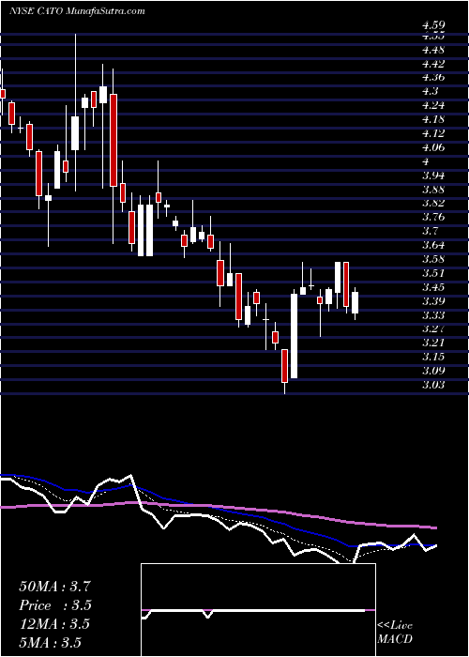Click the 3.64 price axis label
The image size is (469, 657).
tap(433, 245)
